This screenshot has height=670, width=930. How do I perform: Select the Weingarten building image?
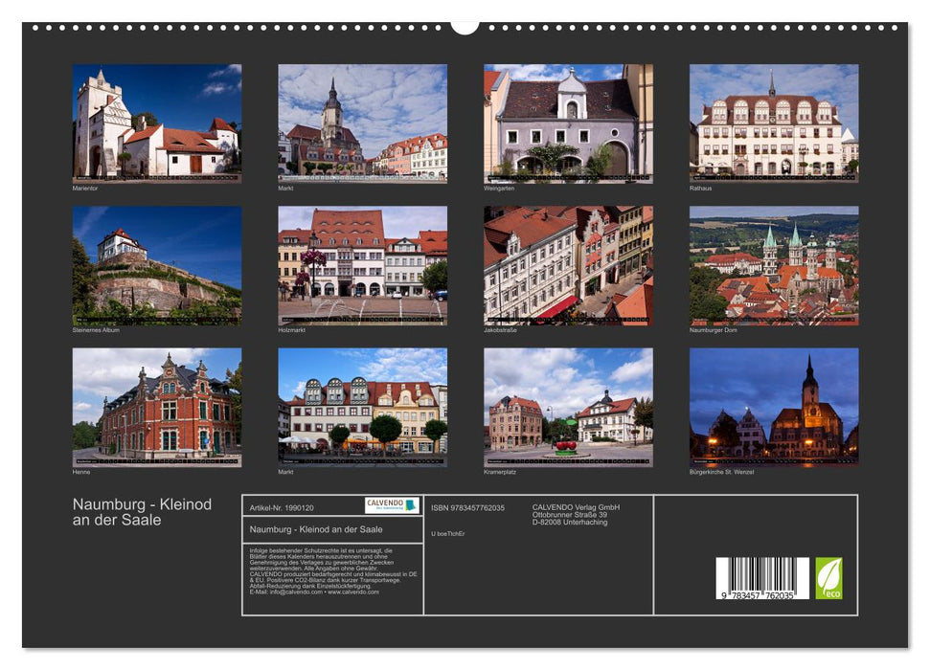pos(565,124)
